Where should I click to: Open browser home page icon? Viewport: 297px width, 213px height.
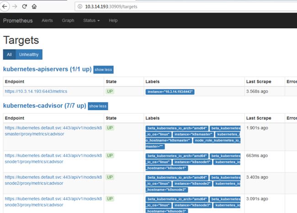click(x=34, y=7)
